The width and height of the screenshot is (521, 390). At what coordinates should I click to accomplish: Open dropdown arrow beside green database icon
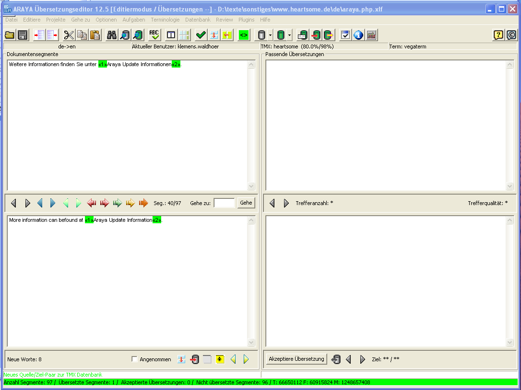pyautogui.click(x=290, y=35)
